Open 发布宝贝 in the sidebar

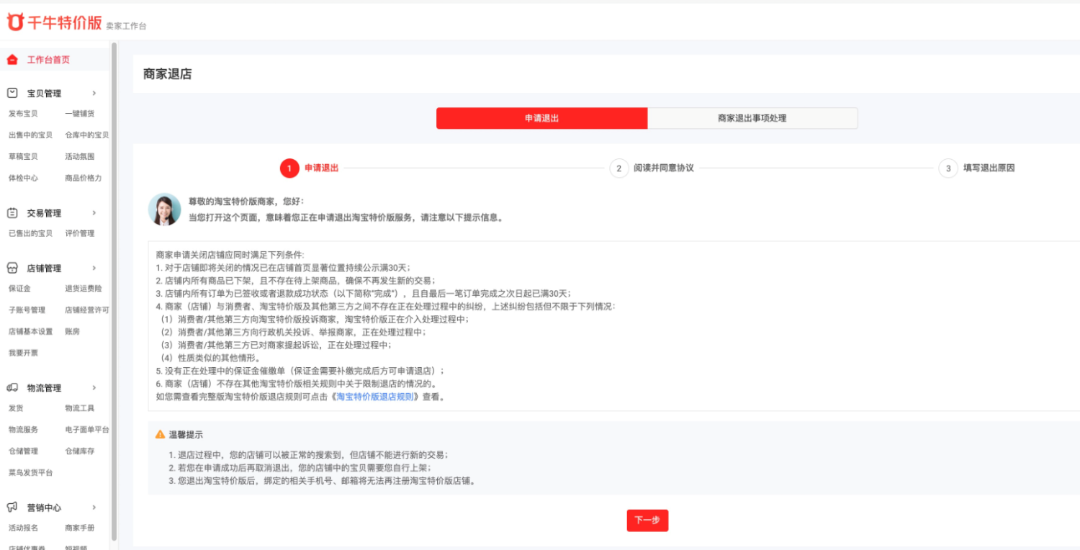click(22, 113)
